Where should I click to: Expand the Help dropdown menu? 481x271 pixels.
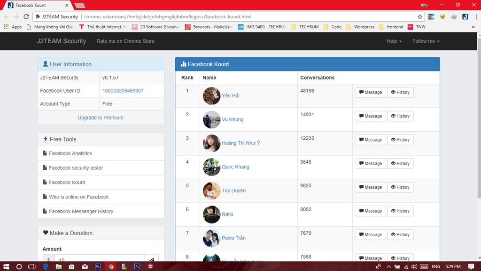pos(394,41)
